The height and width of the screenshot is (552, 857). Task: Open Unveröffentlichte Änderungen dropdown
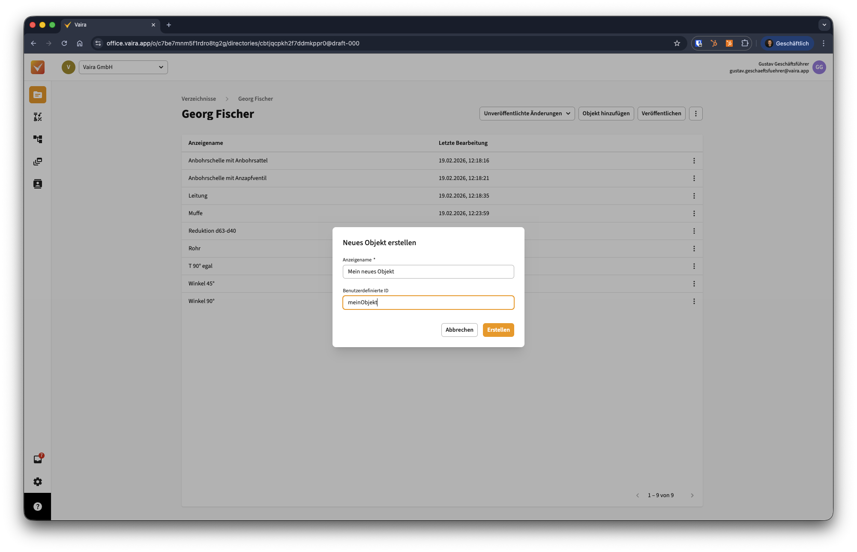pyautogui.click(x=527, y=114)
